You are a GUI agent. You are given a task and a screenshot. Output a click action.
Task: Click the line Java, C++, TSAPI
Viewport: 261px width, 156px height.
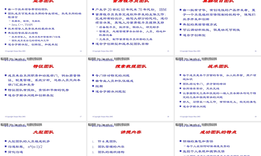point(22,24)
